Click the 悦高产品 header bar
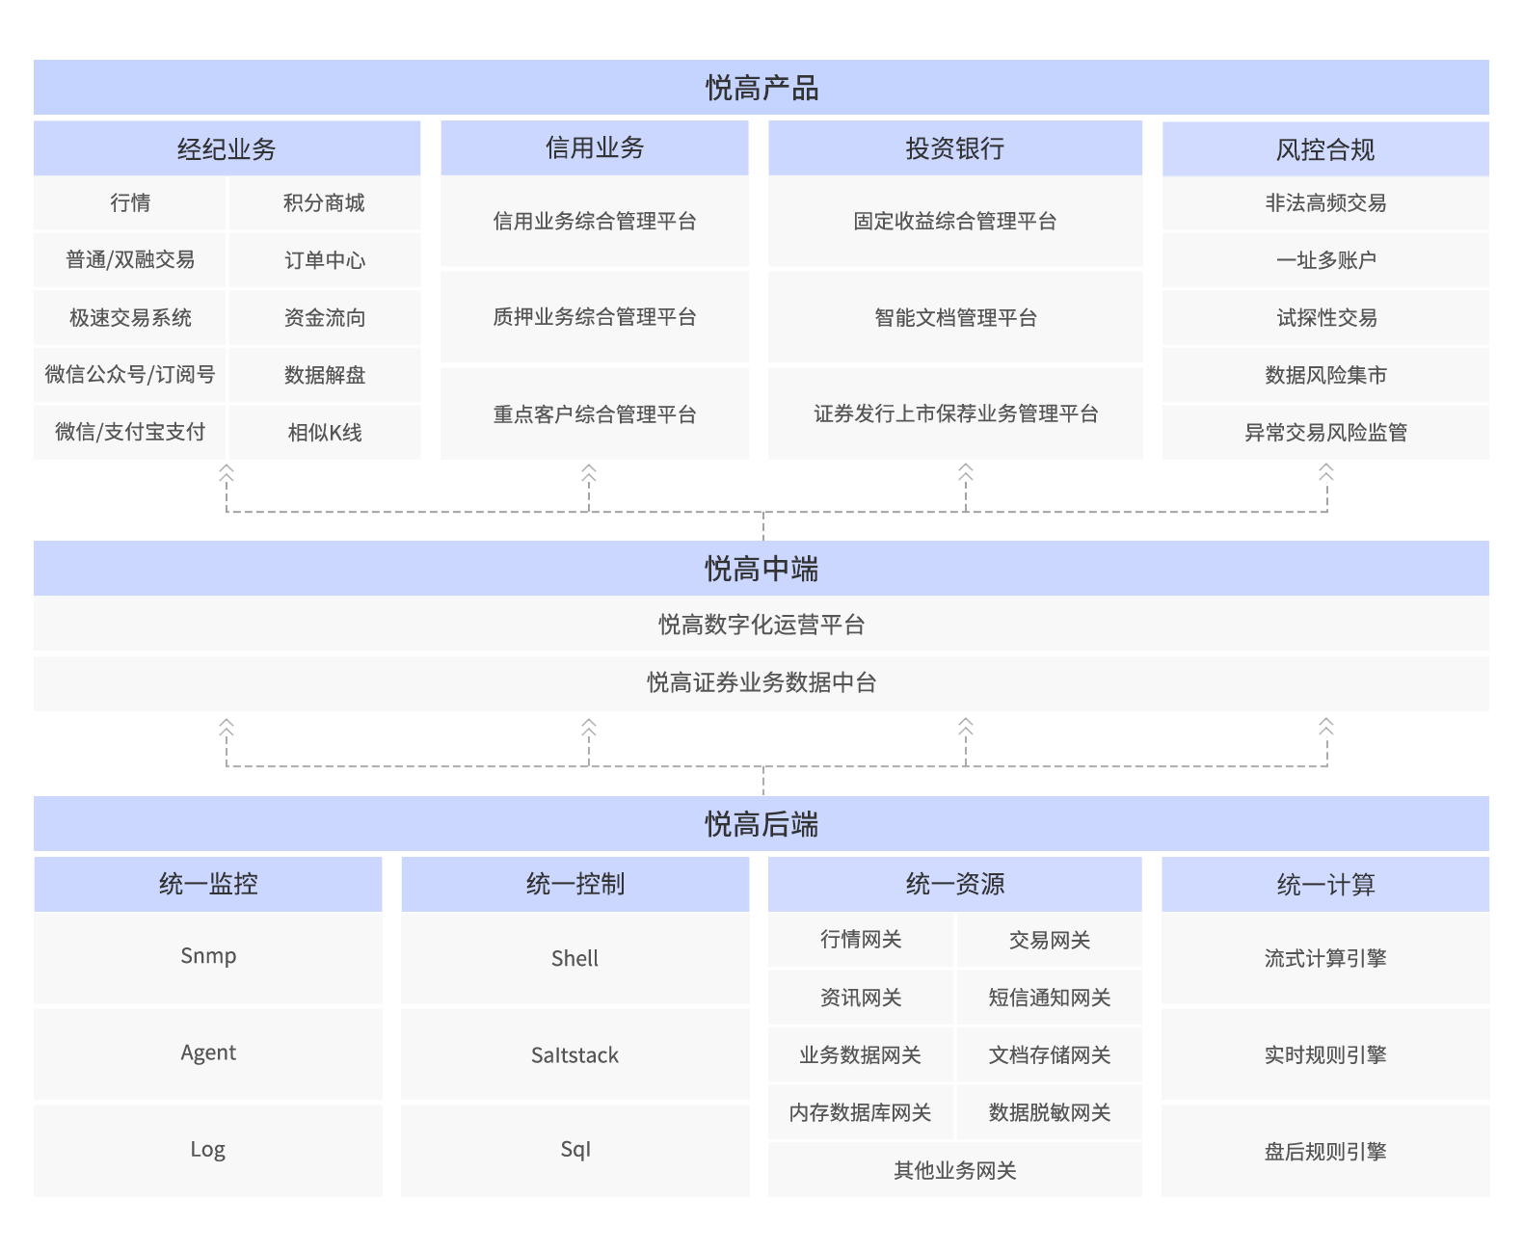This screenshot has width=1523, height=1252. coord(761,88)
